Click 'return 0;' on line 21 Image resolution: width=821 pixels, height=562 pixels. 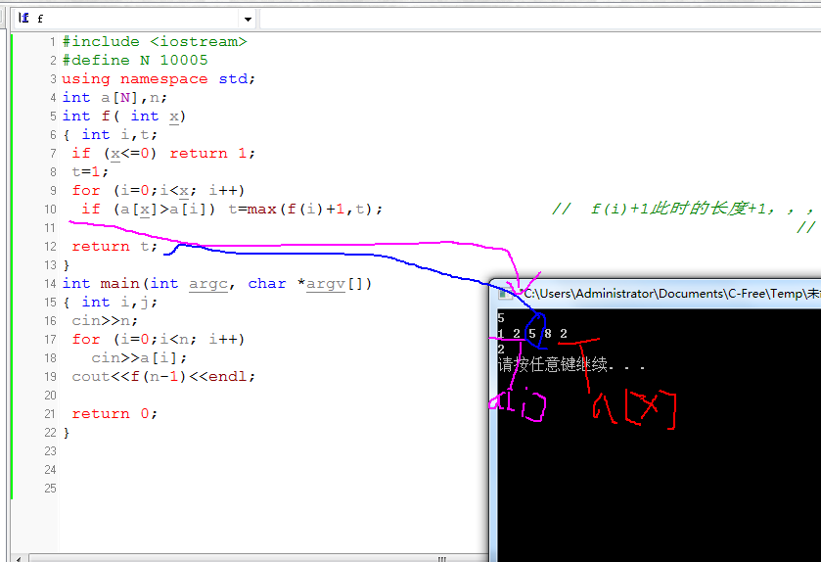114,414
